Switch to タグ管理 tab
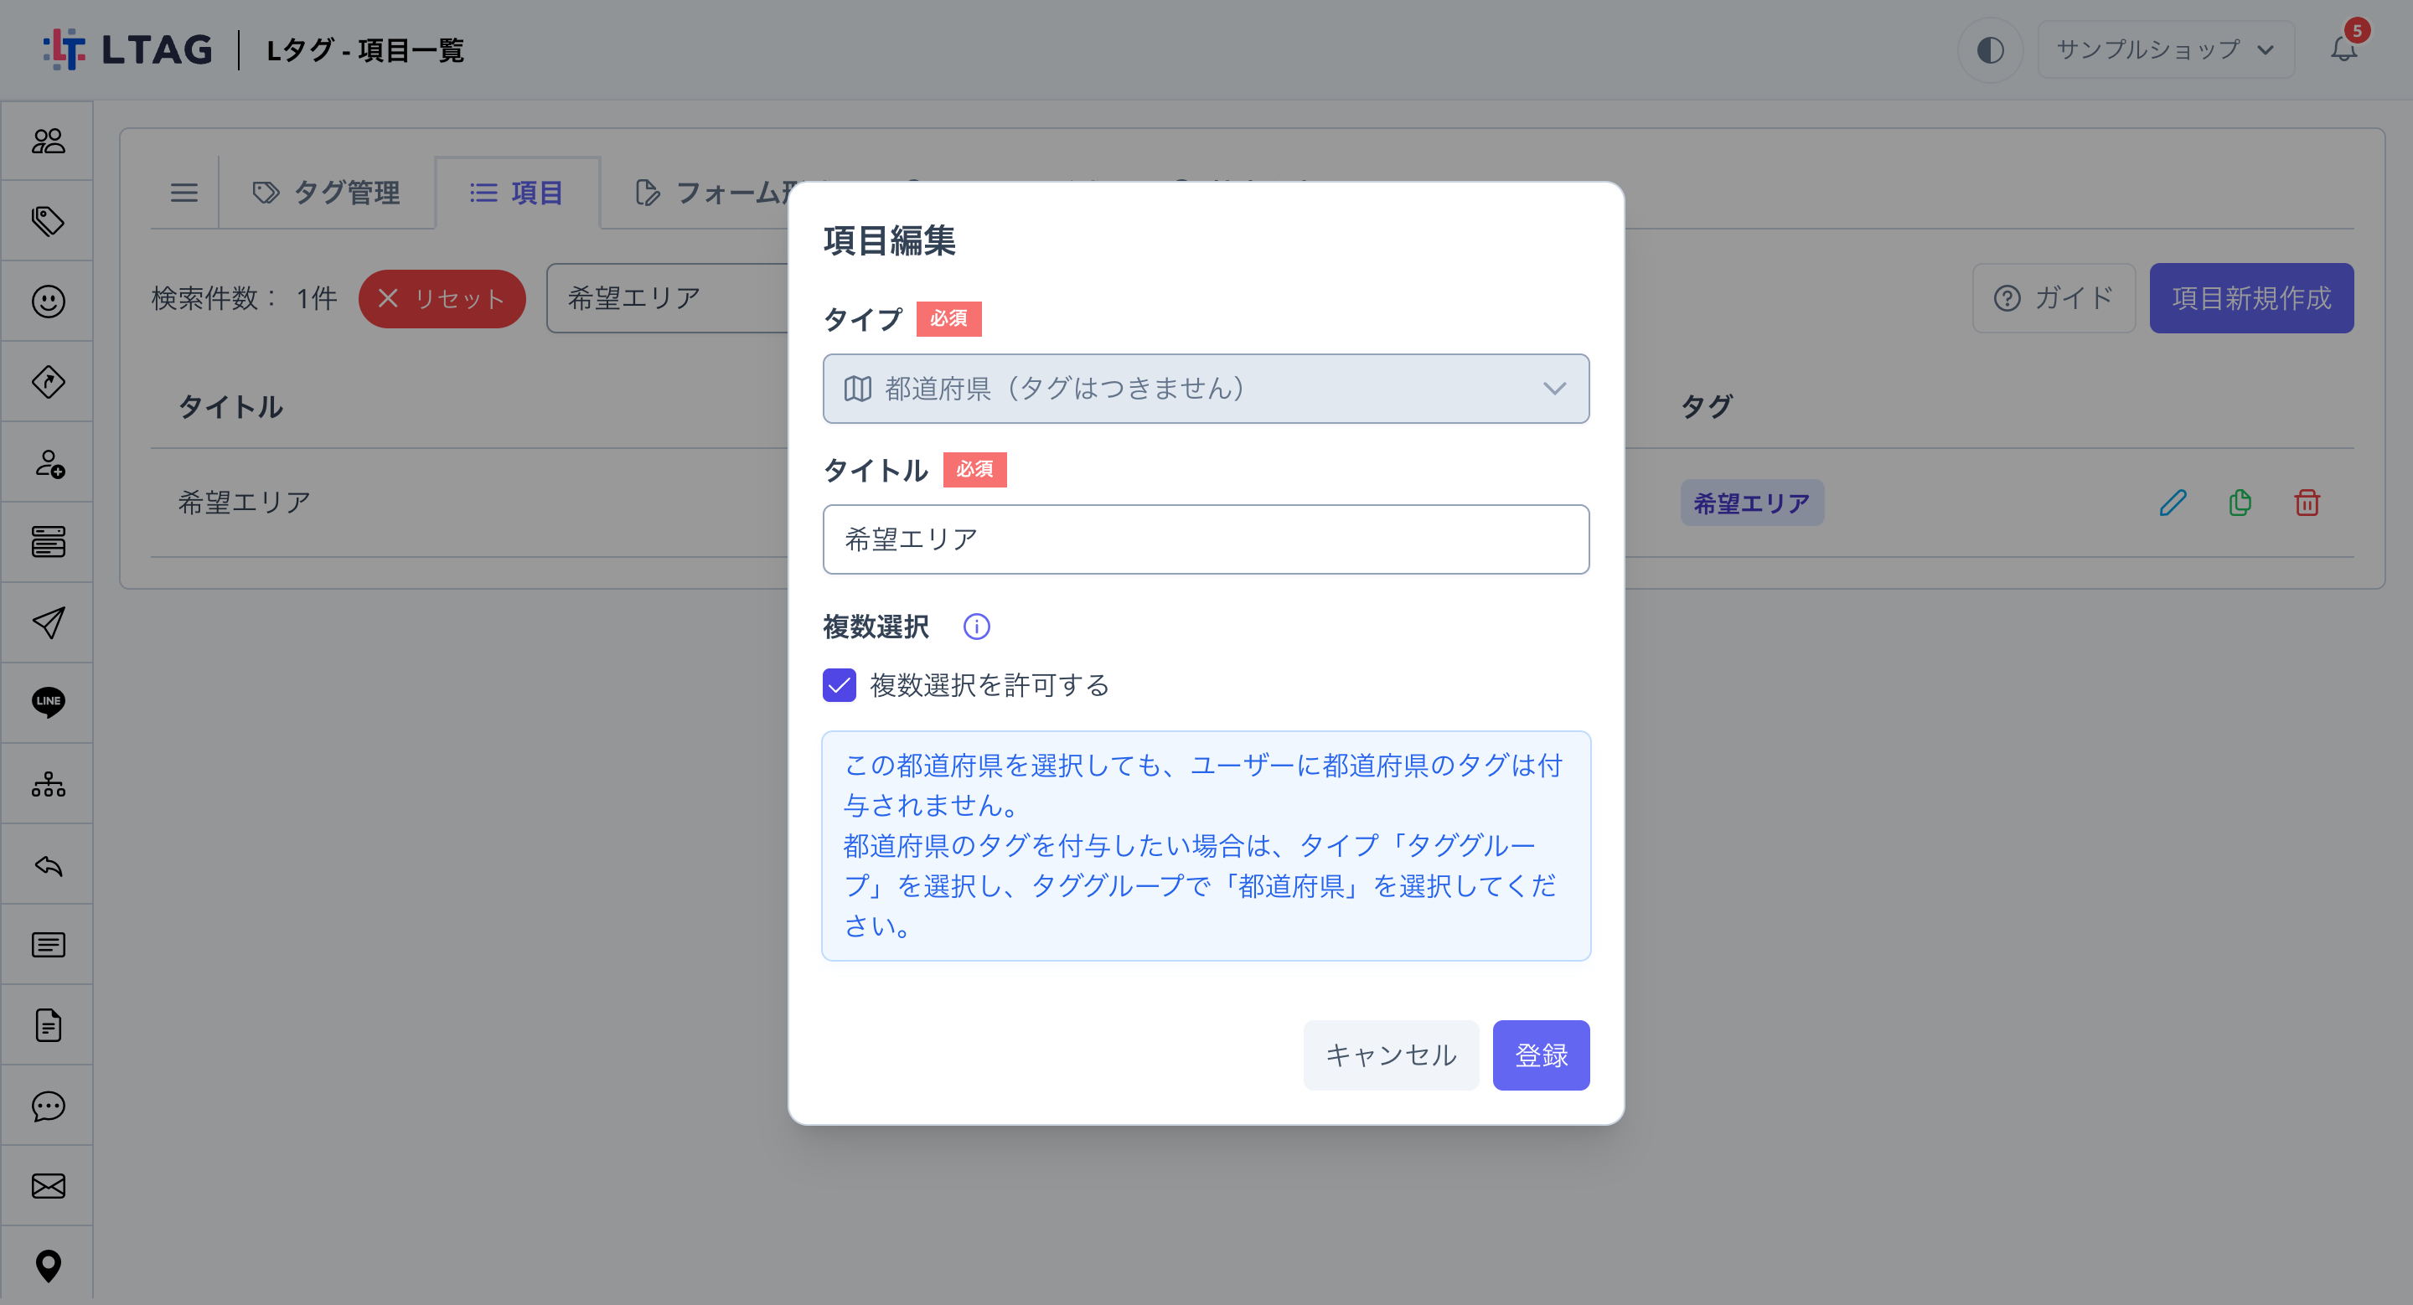Image resolution: width=2413 pixels, height=1305 pixels. coord(326,193)
